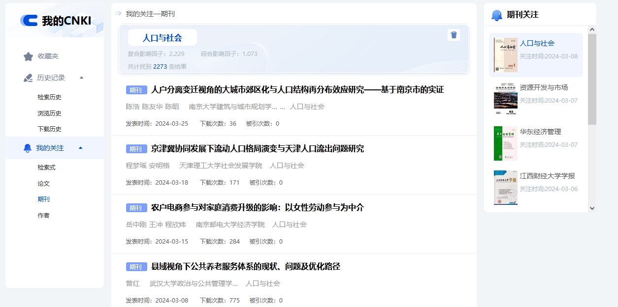
Task: Open the article about 京津冀协同发展
Action: click(257, 149)
